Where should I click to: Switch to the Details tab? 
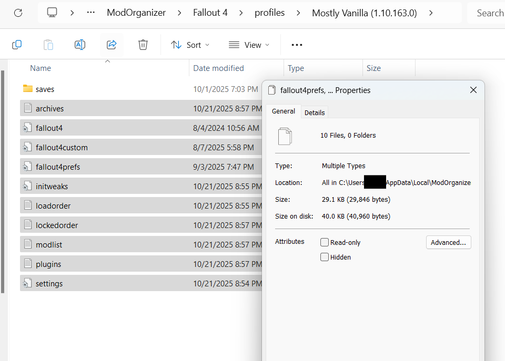(x=315, y=112)
